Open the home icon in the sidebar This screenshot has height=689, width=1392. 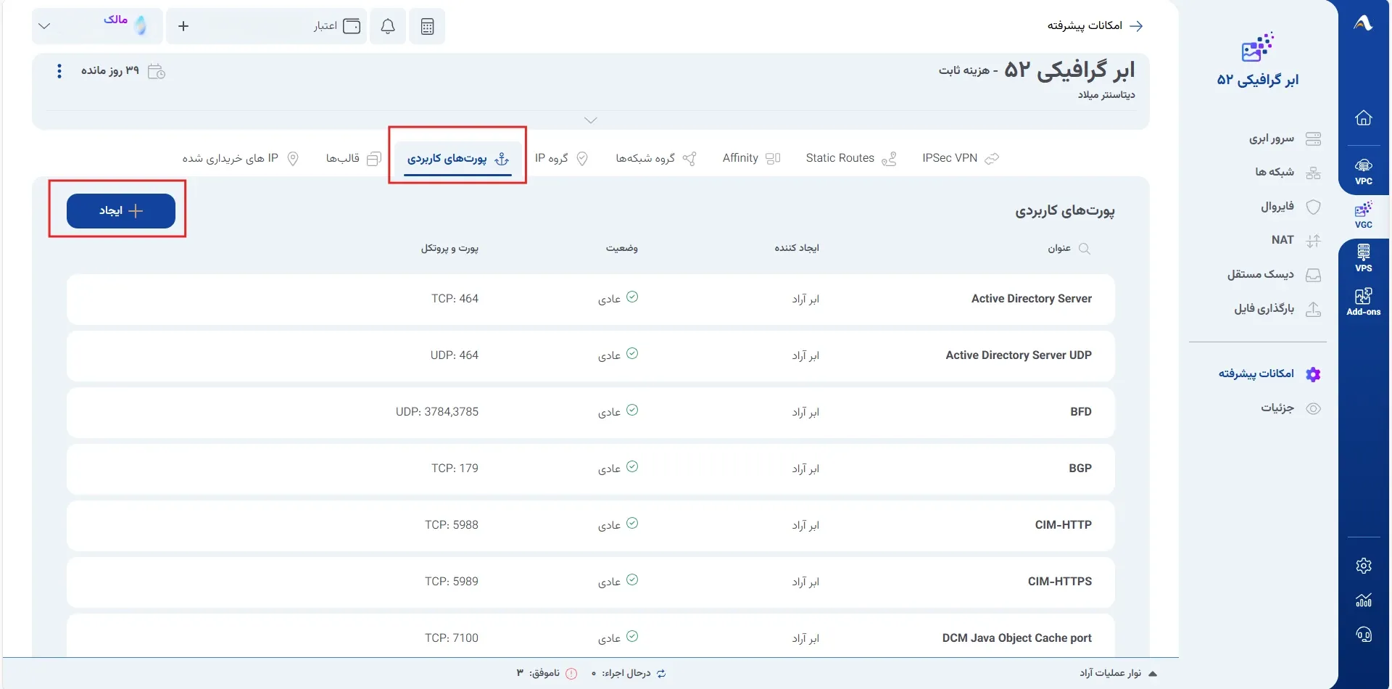point(1363,117)
